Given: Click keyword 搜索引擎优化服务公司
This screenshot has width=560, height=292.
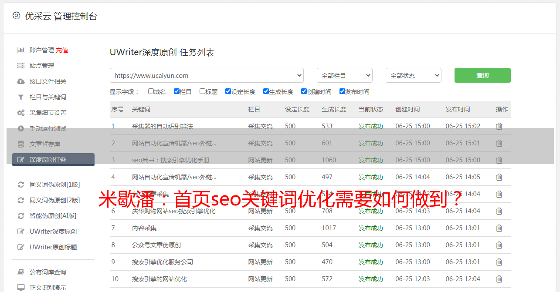Looking at the screenshot, I should (163, 262).
